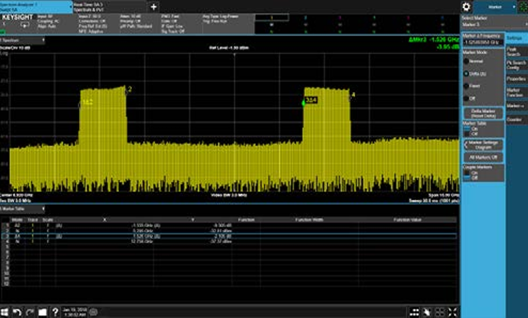
Task: Toggle full screen display
Action: (452, 312)
